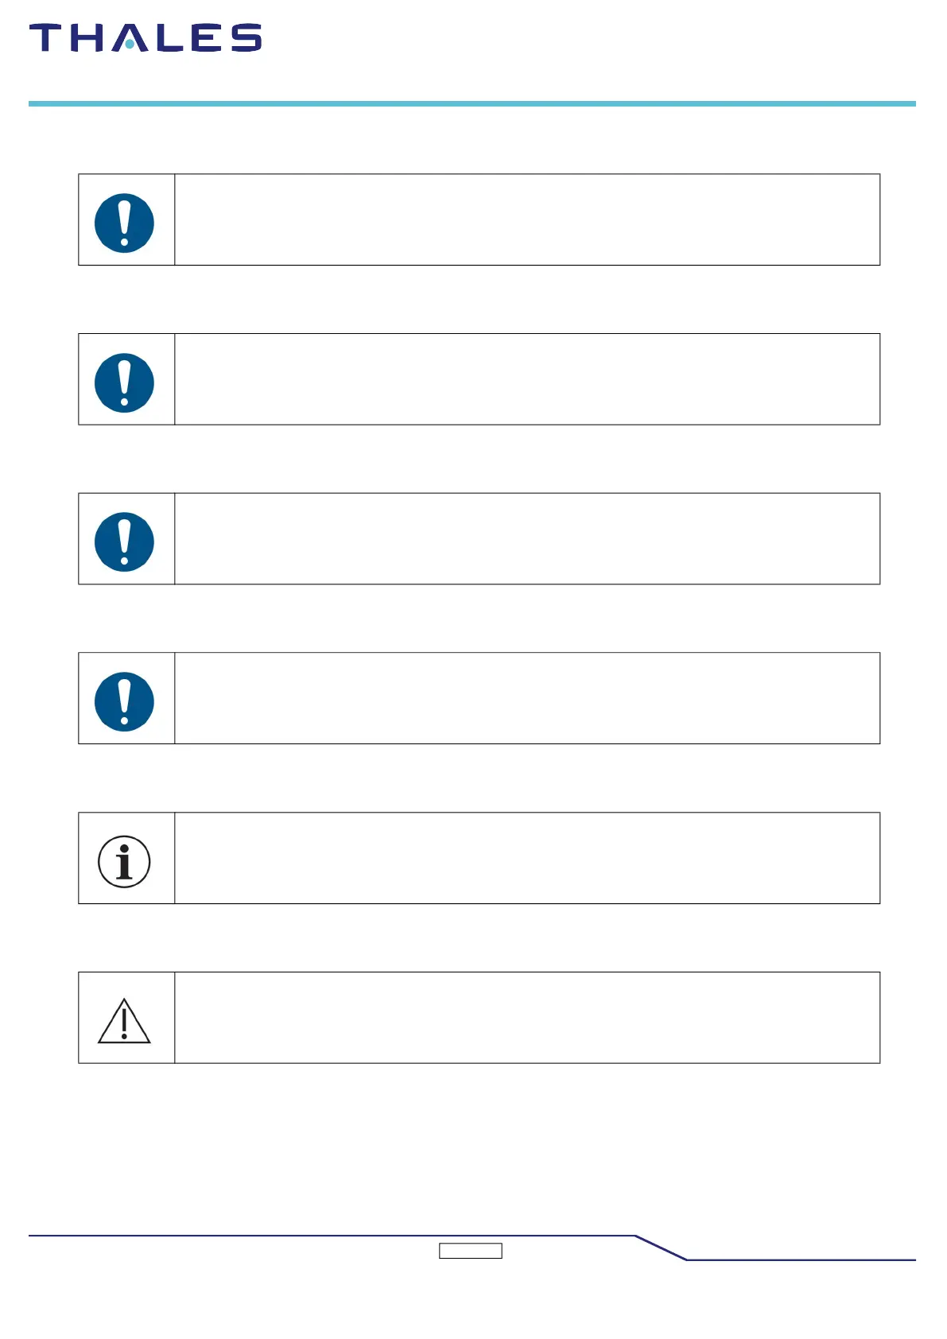Click the fourth blue exclamation mark icon

(x=124, y=702)
